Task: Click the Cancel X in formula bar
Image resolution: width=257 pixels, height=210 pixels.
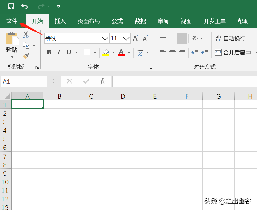Action: click(70, 81)
